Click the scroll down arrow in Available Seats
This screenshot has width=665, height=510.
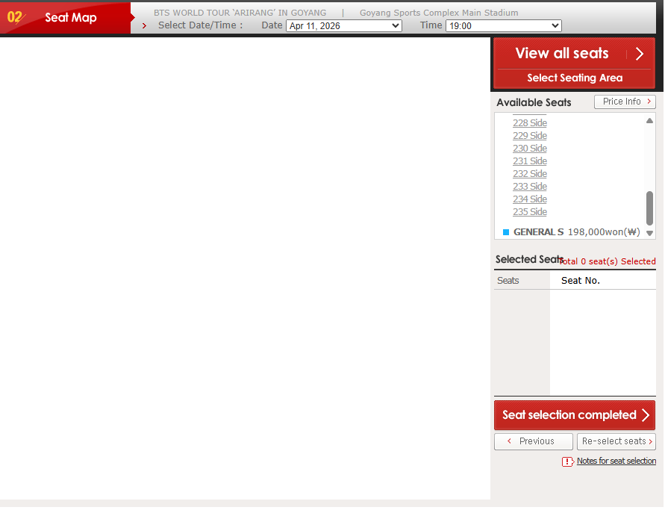pos(649,234)
